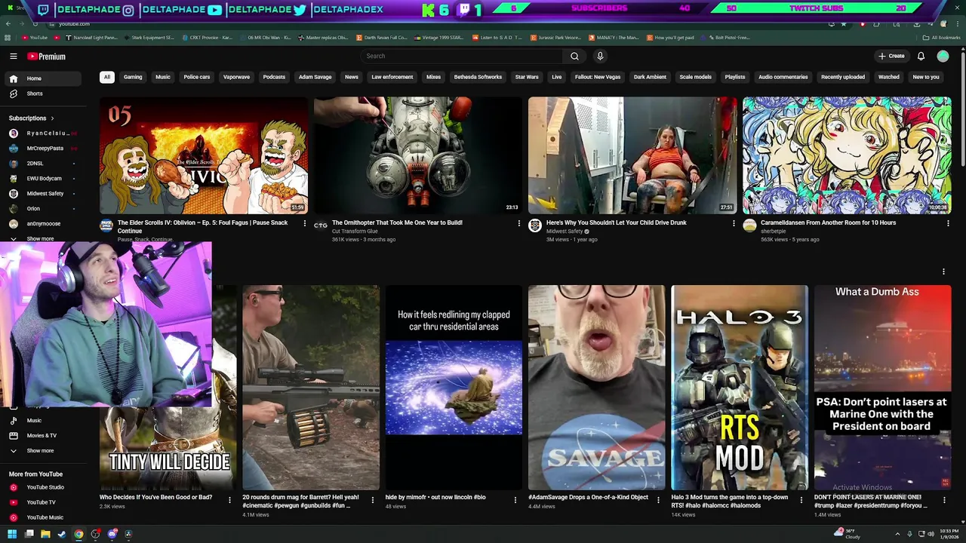Click the Create button

[x=891, y=56]
